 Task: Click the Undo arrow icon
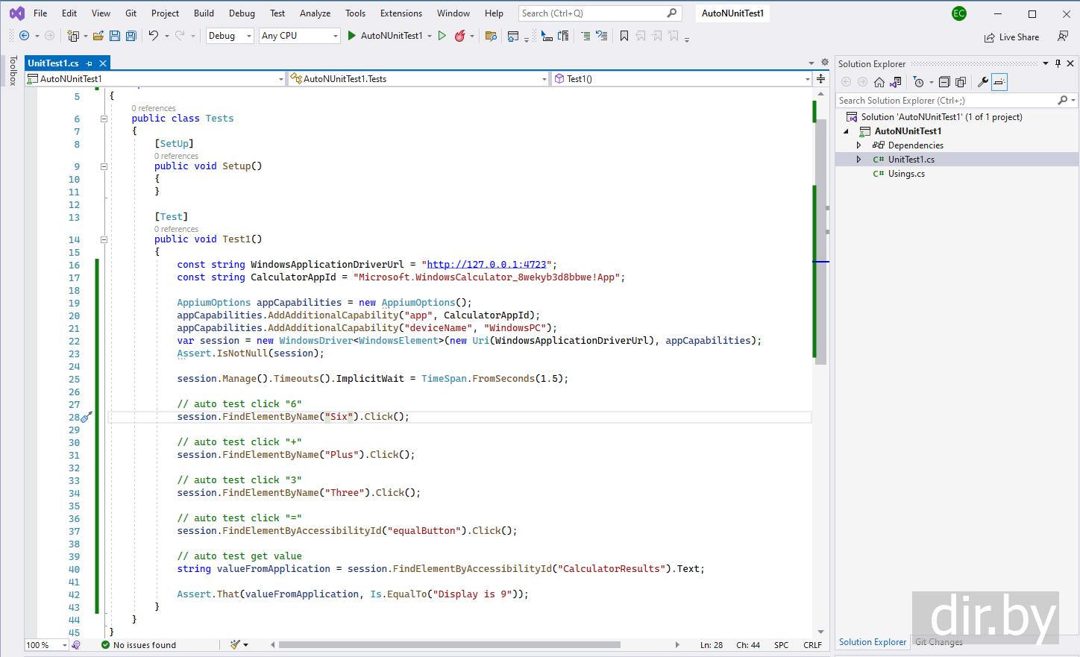pyautogui.click(x=153, y=36)
